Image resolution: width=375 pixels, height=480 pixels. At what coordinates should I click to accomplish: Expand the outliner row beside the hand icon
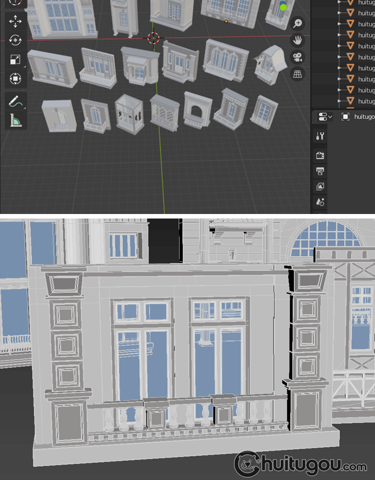pos(339,35)
